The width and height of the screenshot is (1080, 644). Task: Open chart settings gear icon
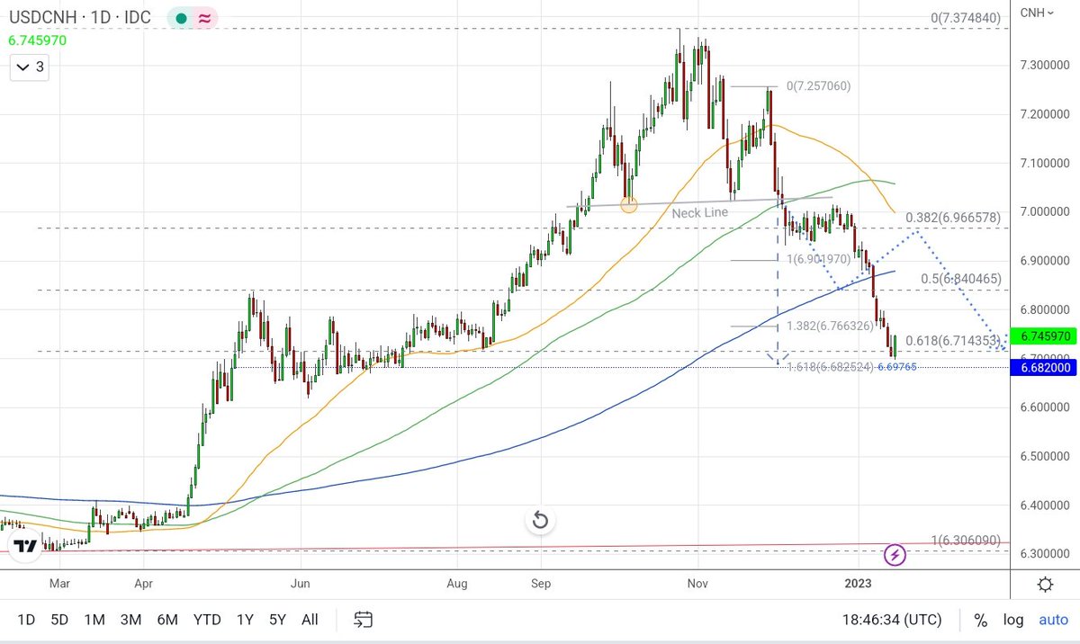(x=1045, y=585)
